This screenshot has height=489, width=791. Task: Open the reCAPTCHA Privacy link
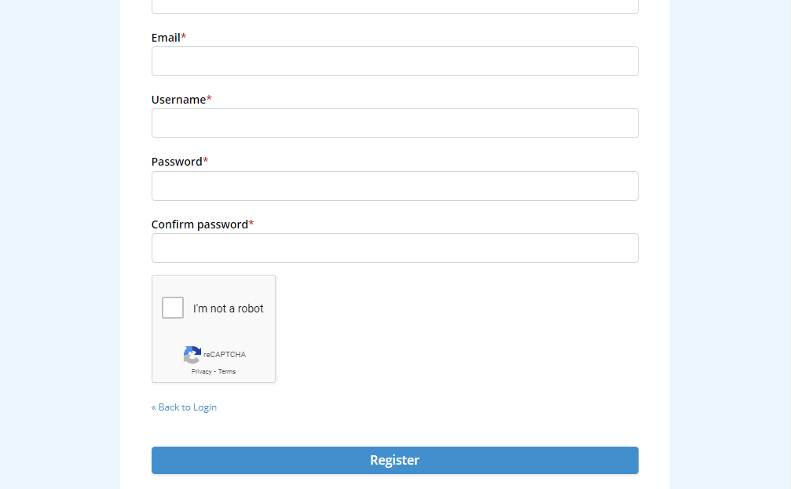201,371
